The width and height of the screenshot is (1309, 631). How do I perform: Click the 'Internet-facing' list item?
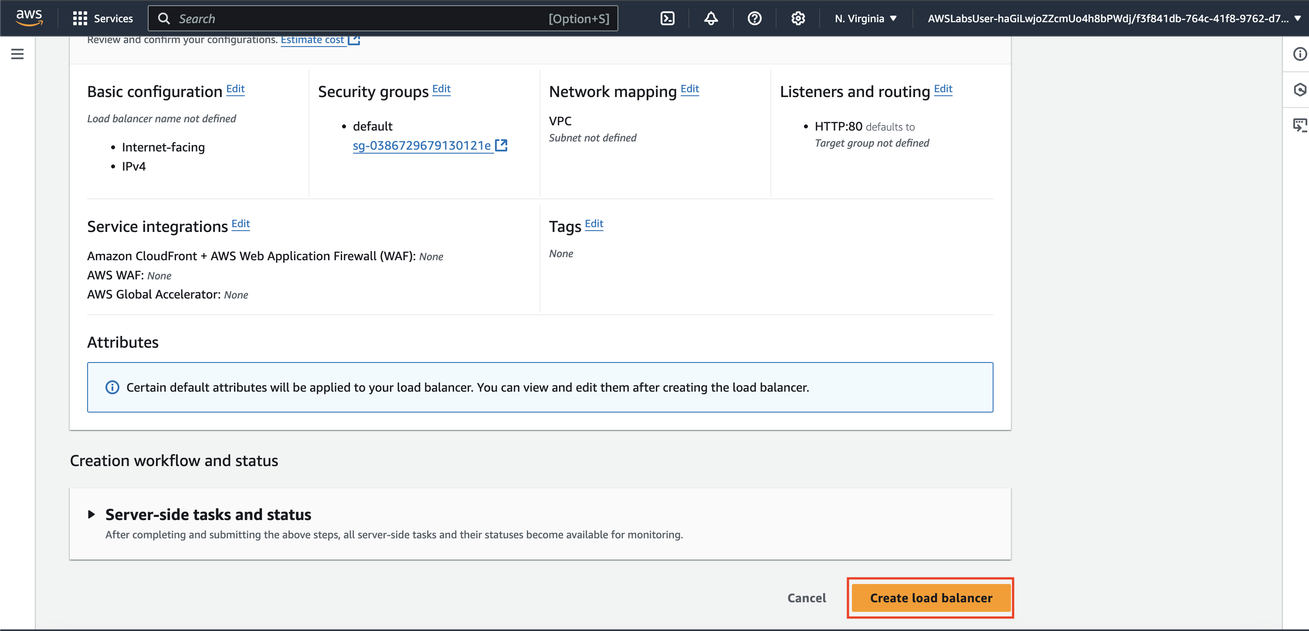[163, 147]
